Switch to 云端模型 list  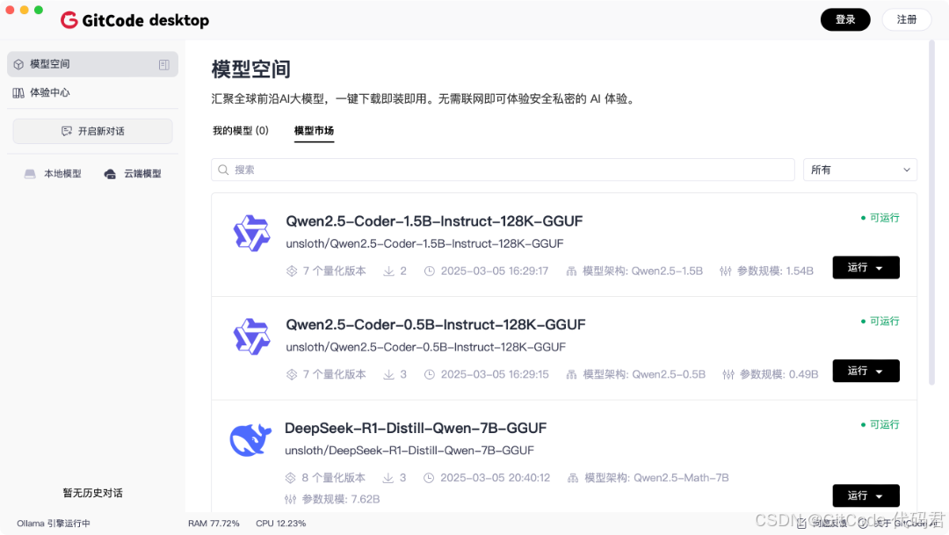click(x=133, y=174)
